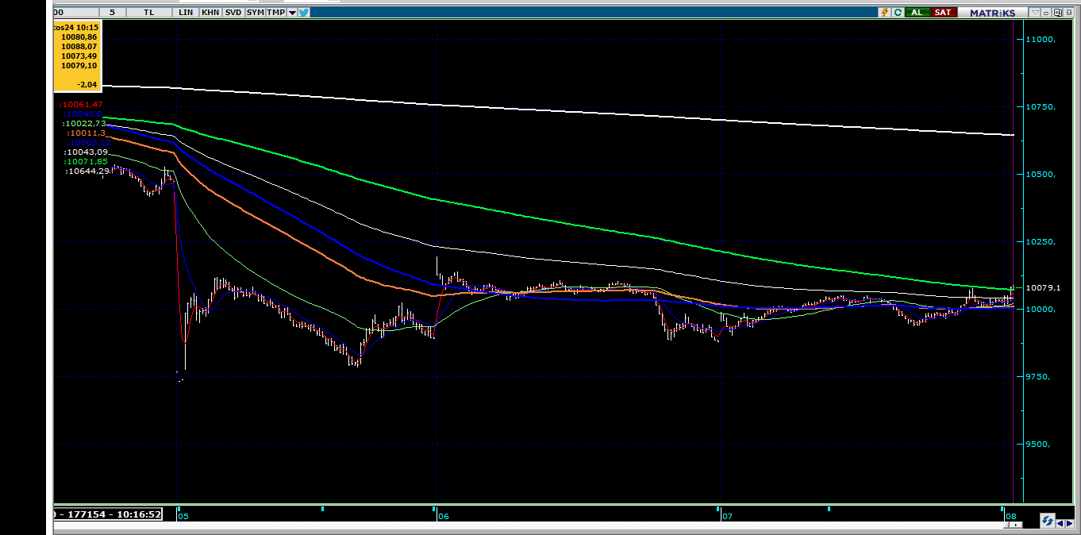Open the dropdown arrow after TMP
Viewport: 1081px width, 535px height.
(x=292, y=12)
